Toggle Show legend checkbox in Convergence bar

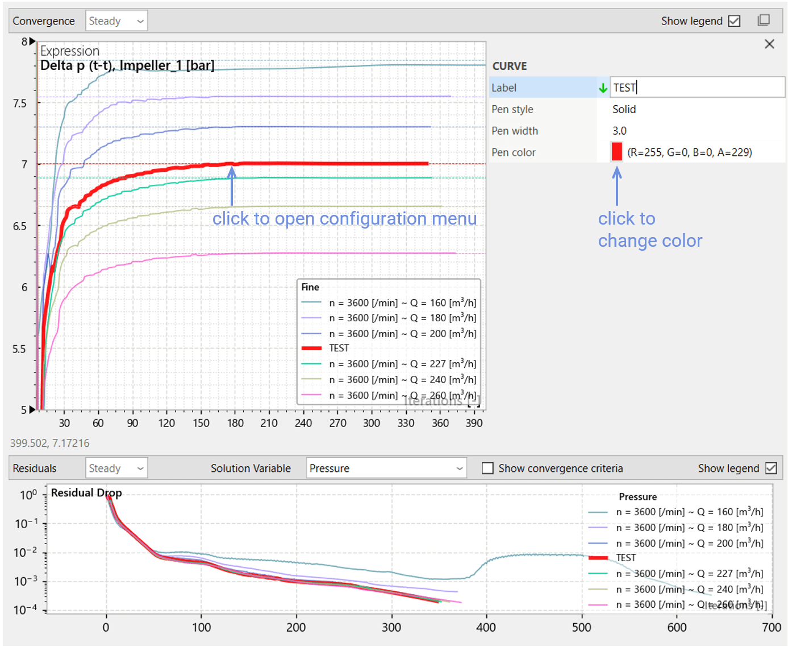[x=734, y=21]
